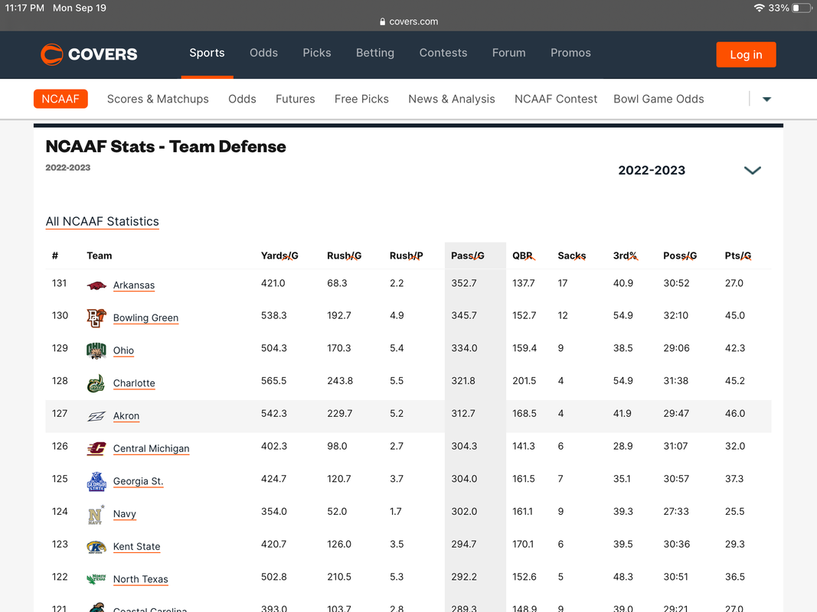Open the Akron team link
The width and height of the screenshot is (817, 612).
[126, 416]
